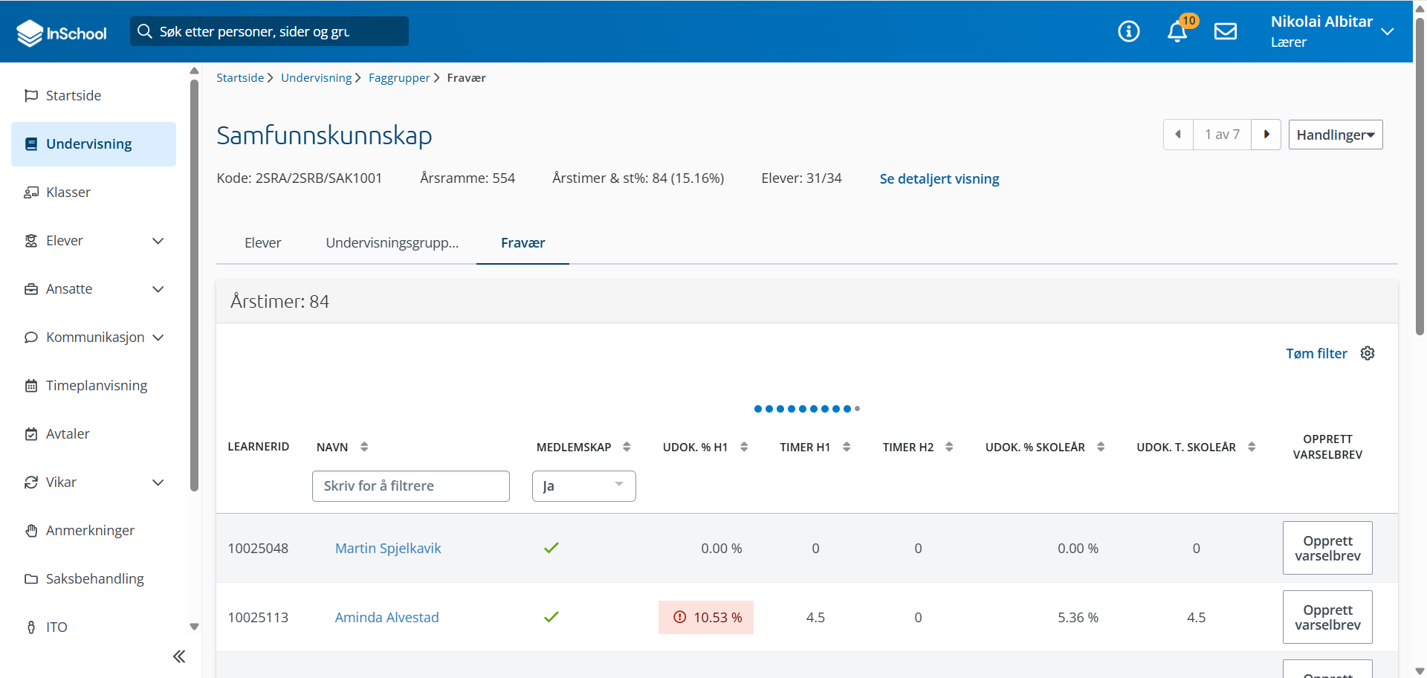Click the Timeplanvisning calendar icon
The image size is (1427, 678).
pyautogui.click(x=31, y=385)
